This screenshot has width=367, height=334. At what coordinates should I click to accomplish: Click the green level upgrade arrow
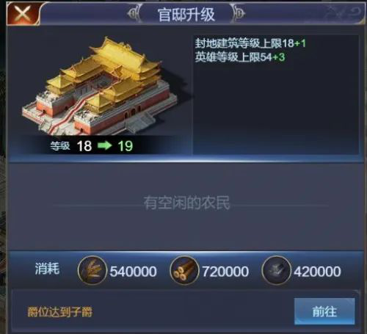click(105, 145)
